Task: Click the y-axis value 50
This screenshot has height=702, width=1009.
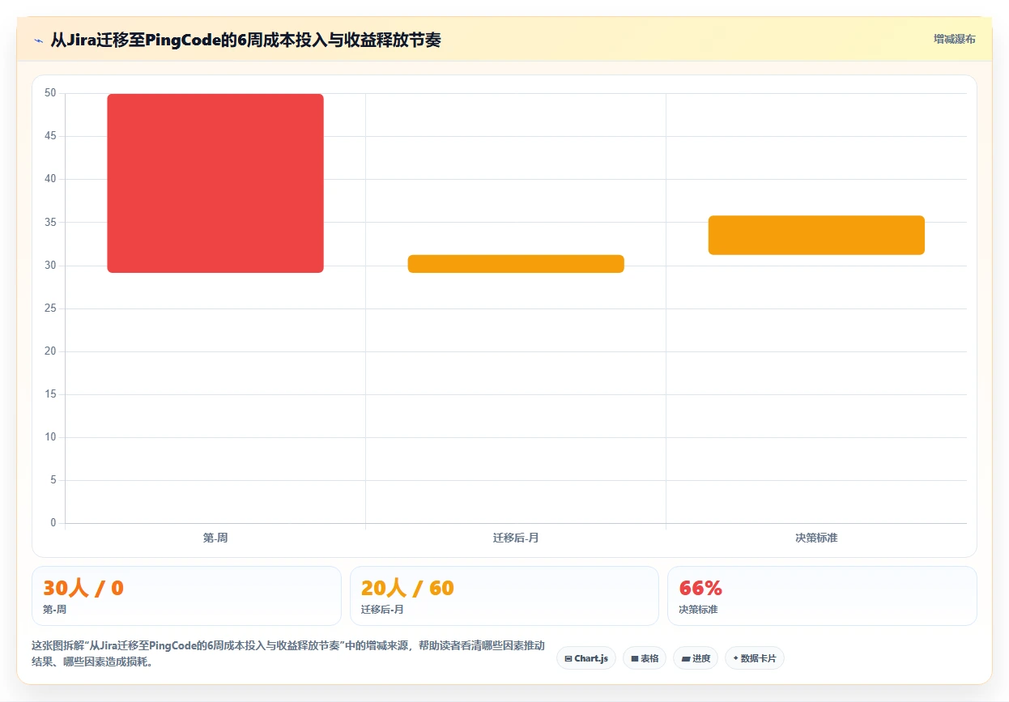Action: click(x=50, y=93)
